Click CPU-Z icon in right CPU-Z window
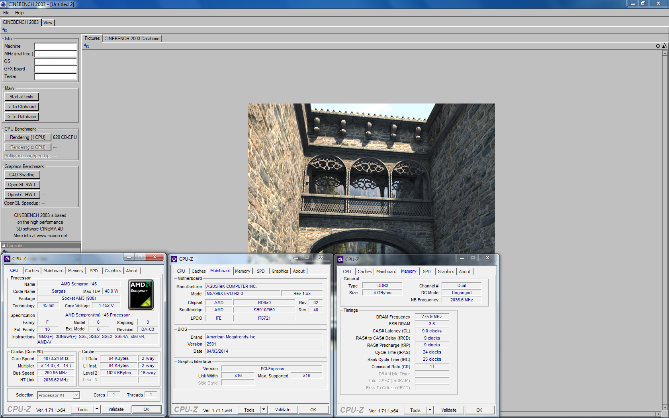 click(x=340, y=260)
